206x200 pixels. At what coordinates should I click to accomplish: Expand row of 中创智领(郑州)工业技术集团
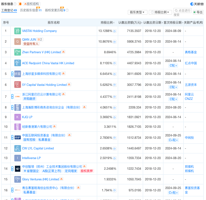(12, 169)
